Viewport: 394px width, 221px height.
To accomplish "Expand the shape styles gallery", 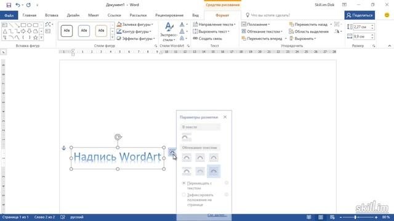I will point(112,37).
